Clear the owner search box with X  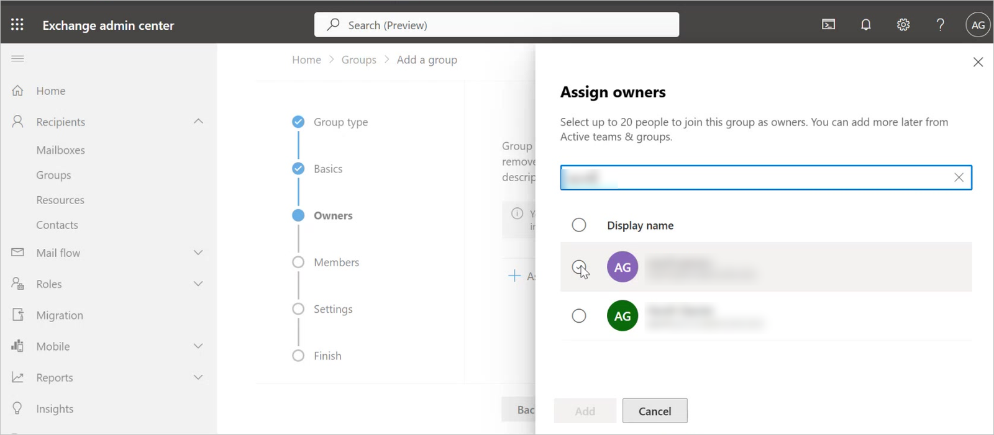pos(959,177)
